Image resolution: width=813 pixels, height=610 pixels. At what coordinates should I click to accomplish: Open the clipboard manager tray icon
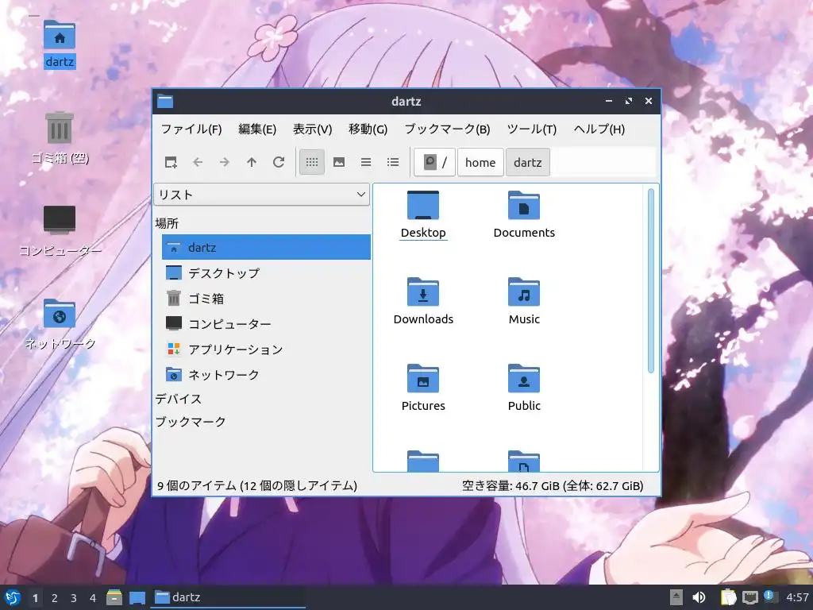tap(728, 597)
